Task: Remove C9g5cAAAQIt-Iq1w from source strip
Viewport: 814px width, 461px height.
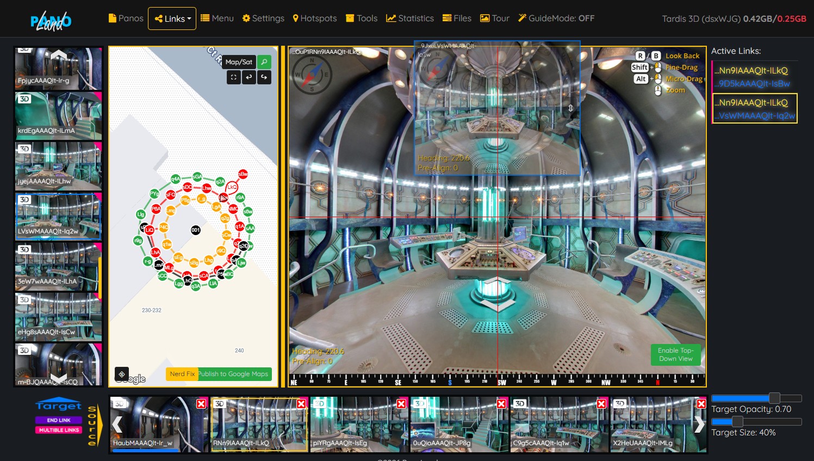Action: [601, 404]
